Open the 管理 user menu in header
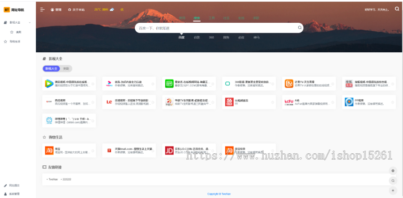Image resolution: width=403 pixels, height=198 pixels. 56,10
